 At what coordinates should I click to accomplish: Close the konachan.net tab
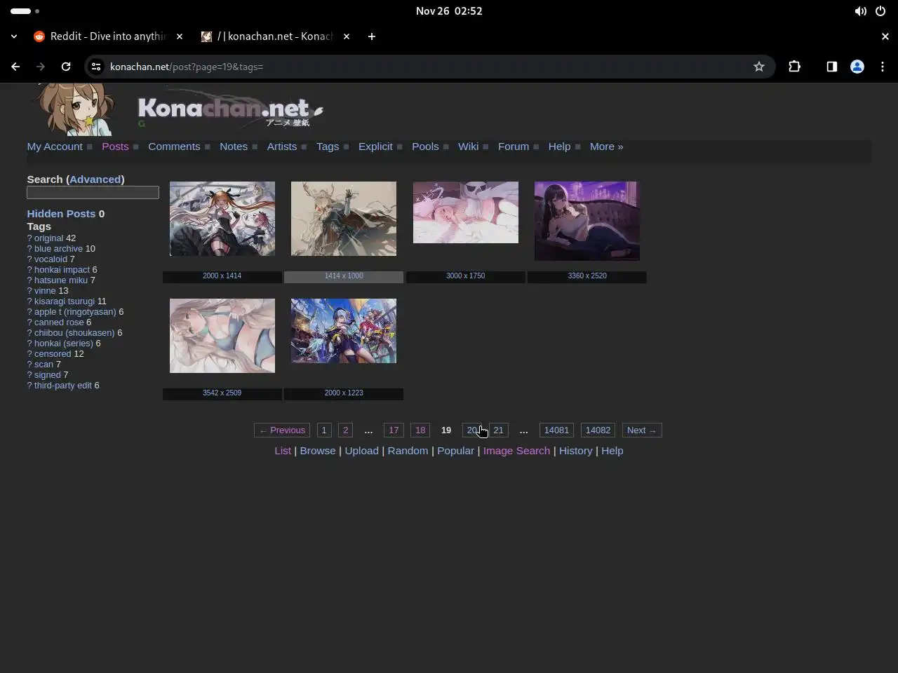click(x=347, y=36)
